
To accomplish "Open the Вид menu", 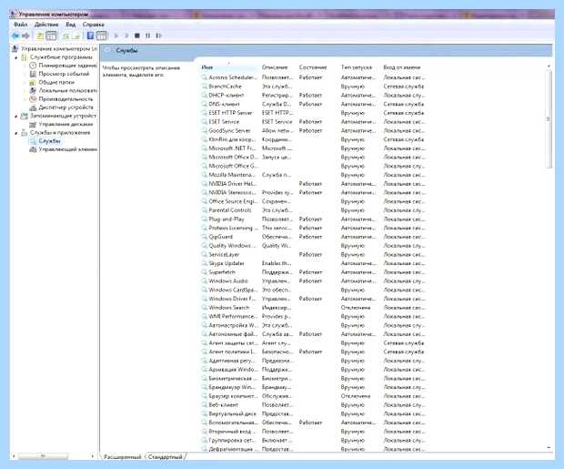I will coord(71,25).
